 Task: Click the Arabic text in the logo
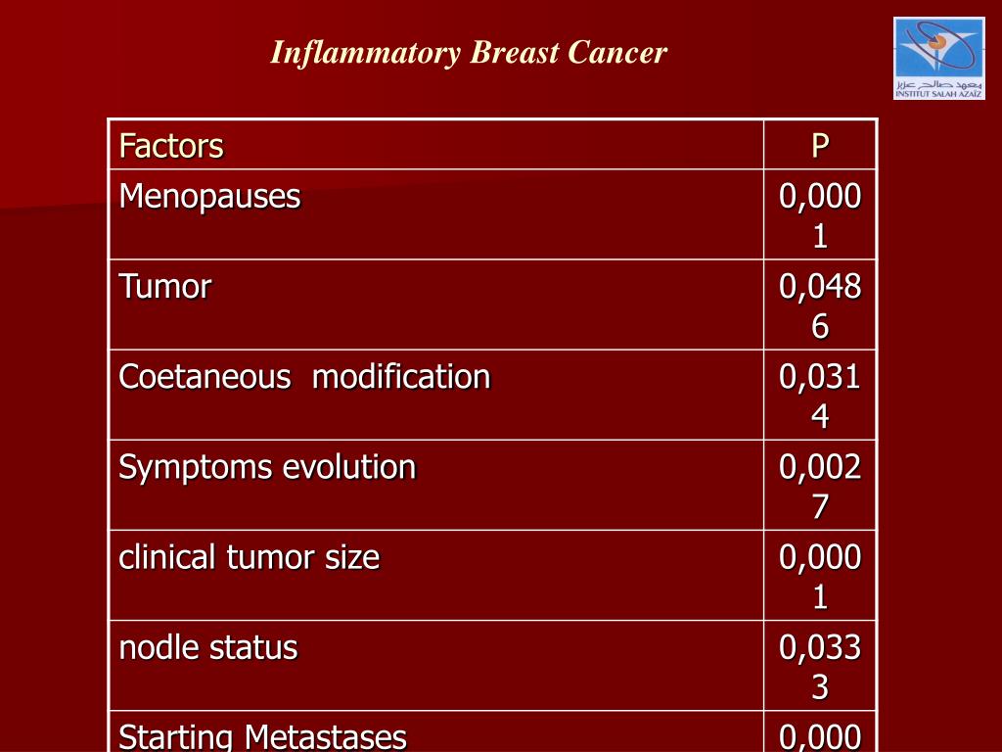pyautogui.click(x=938, y=84)
